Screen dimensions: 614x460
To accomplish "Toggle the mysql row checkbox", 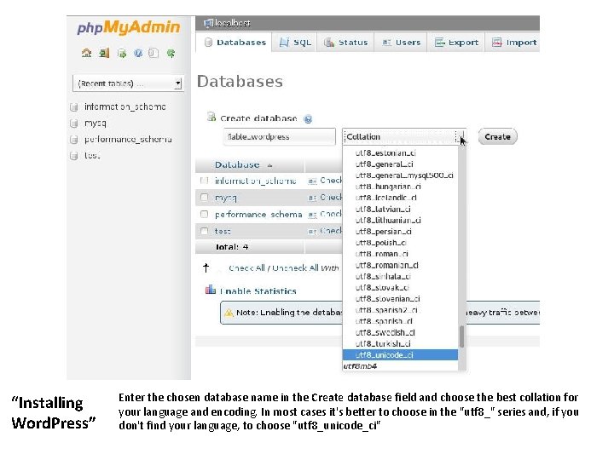I will point(204,197).
